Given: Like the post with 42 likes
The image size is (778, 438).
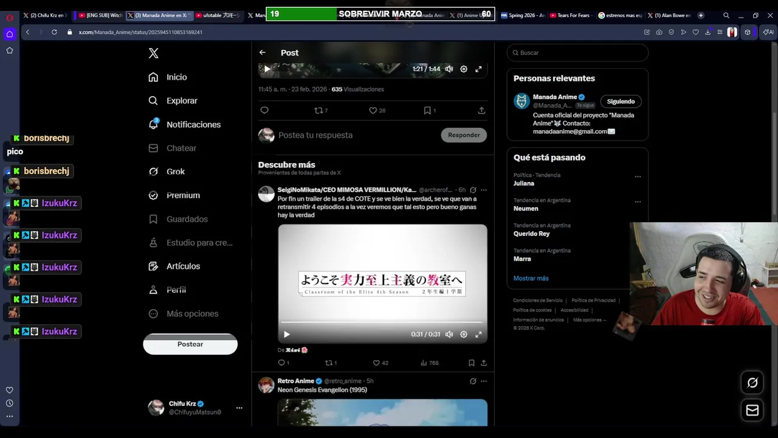Looking at the screenshot, I should tap(380, 363).
